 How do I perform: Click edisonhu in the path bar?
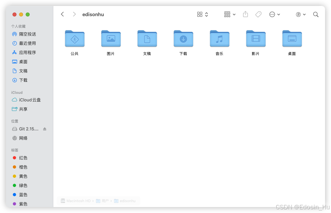[x=125, y=201]
